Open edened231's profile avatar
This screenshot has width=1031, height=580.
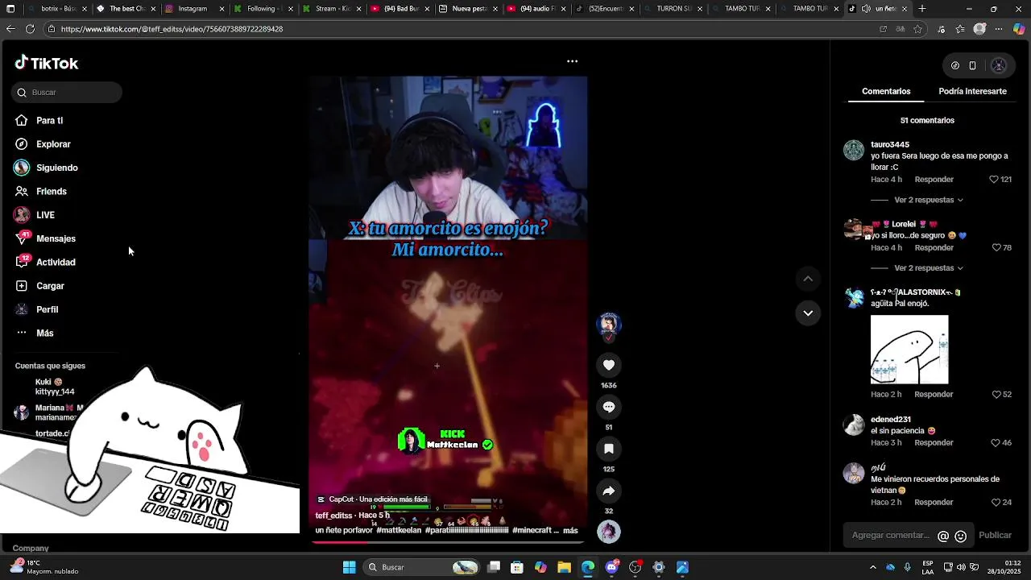(x=854, y=425)
